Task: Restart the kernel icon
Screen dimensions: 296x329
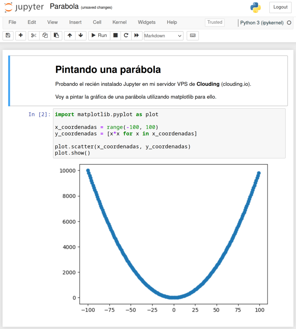Action: pos(126,35)
